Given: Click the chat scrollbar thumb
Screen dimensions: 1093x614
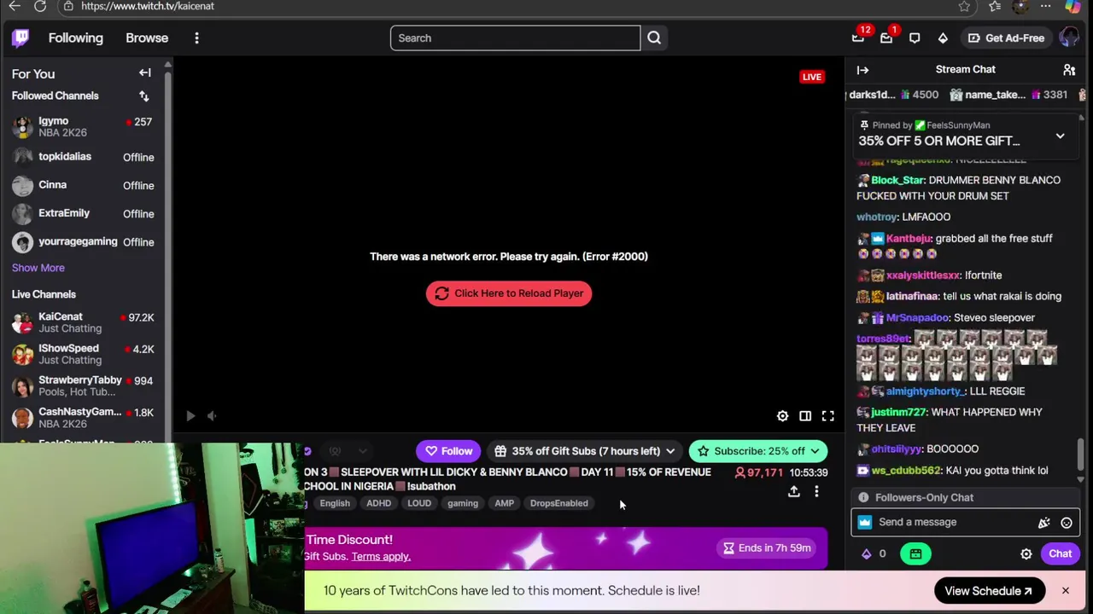Looking at the screenshot, I should coord(1080,454).
